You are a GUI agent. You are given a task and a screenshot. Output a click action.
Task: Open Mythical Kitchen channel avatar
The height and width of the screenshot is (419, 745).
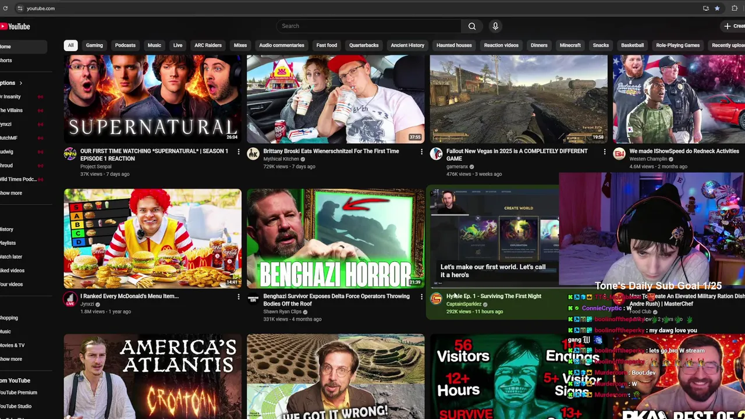pyautogui.click(x=253, y=154)
